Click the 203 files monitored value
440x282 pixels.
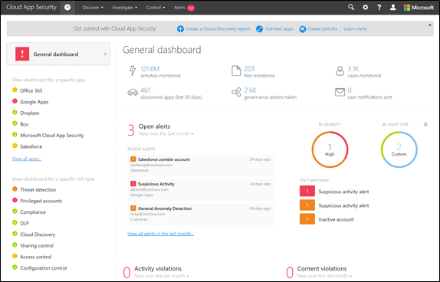(249, 69)
